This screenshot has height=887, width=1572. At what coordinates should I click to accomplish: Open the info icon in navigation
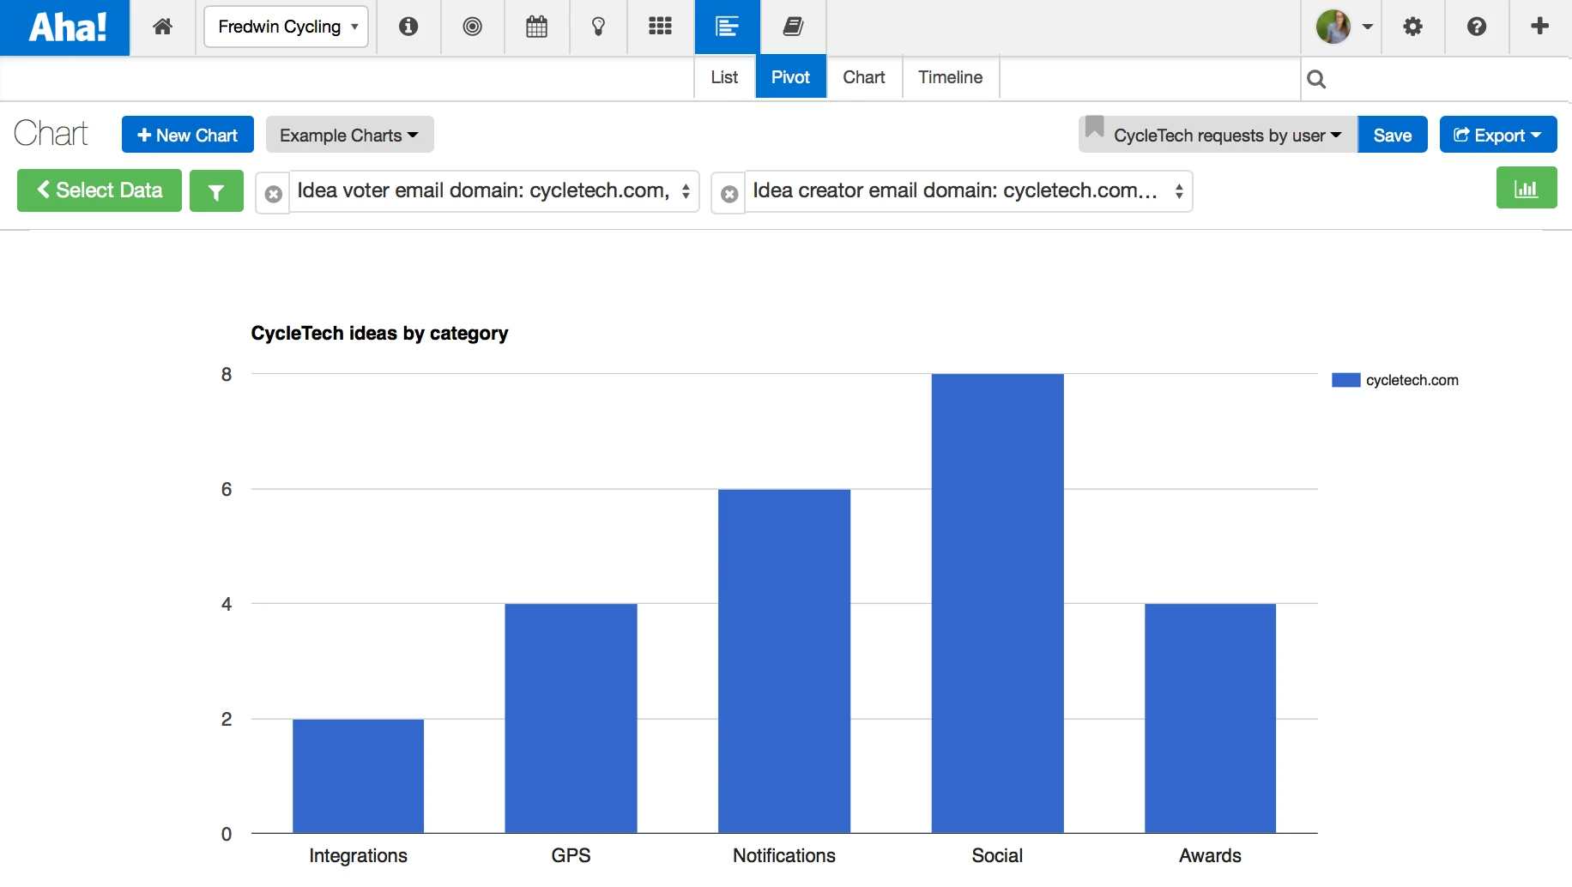tap(408, 27)
